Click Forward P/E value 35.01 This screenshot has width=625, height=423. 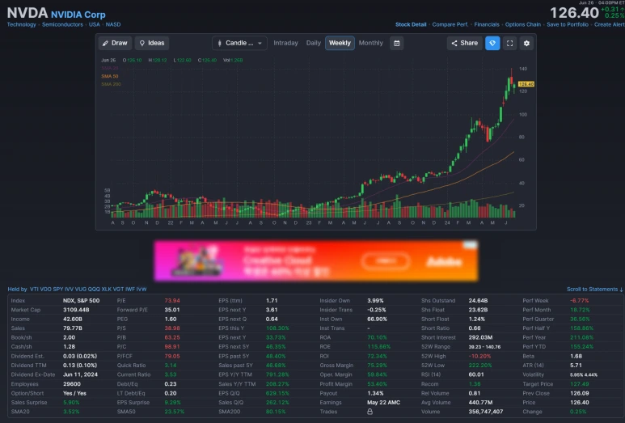pos(172,310)
